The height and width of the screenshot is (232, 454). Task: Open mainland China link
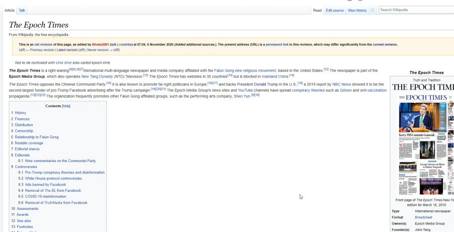point(275,76)
